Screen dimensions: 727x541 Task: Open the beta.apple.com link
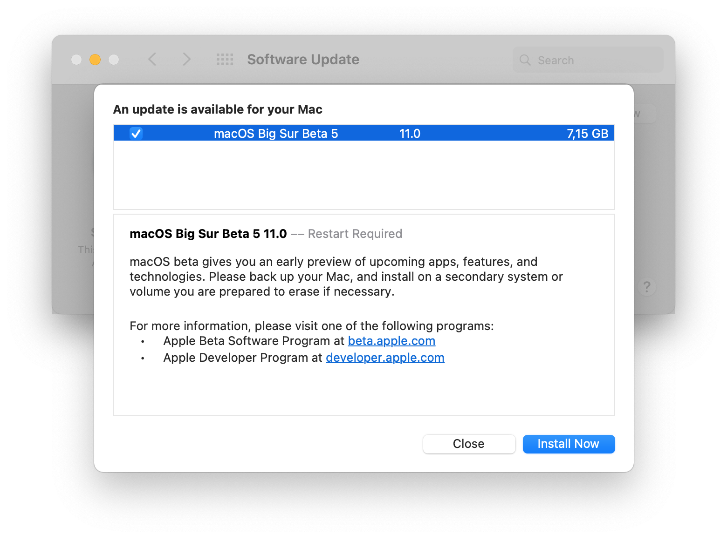tap(391, 341)
